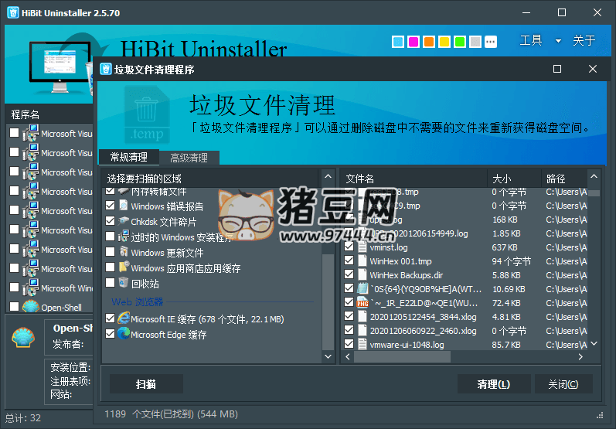Screen dimensions: 616x429
Task: Enable the 回收站 checkbox
Action: point(111,283)
